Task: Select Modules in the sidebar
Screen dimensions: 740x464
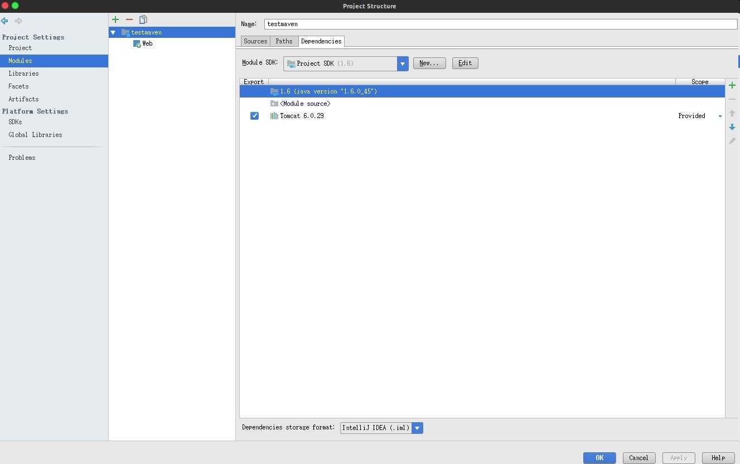Action: tap(54, 61)
